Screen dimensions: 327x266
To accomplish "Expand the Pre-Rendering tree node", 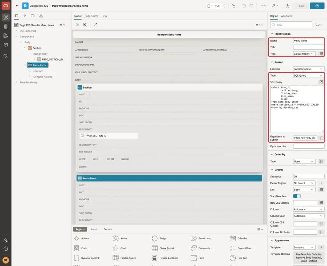I will 16,31.
